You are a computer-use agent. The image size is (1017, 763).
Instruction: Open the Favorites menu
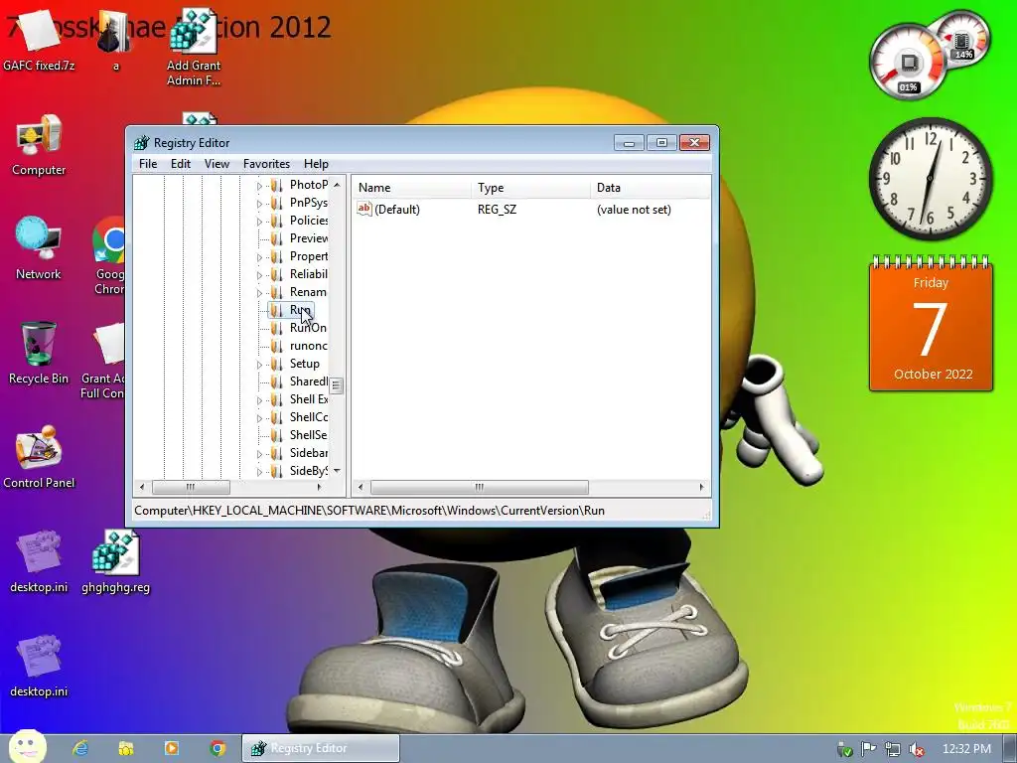[266, 164]
